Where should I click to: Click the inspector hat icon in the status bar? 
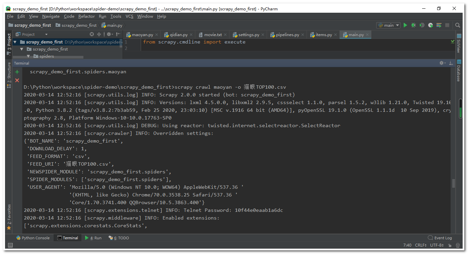458,245
